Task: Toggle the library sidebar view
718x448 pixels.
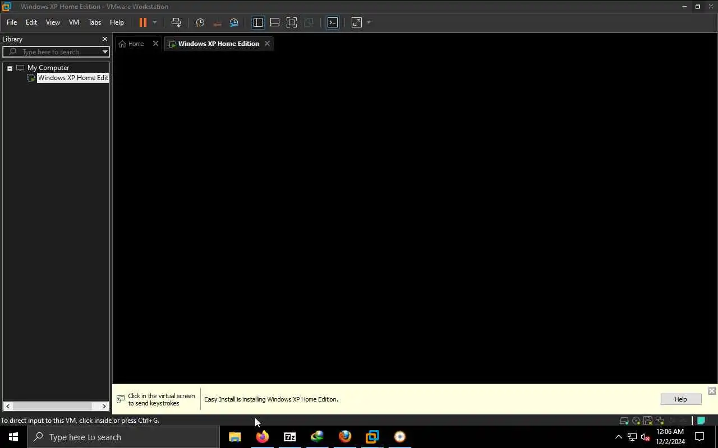Action: tap(258, 22)
